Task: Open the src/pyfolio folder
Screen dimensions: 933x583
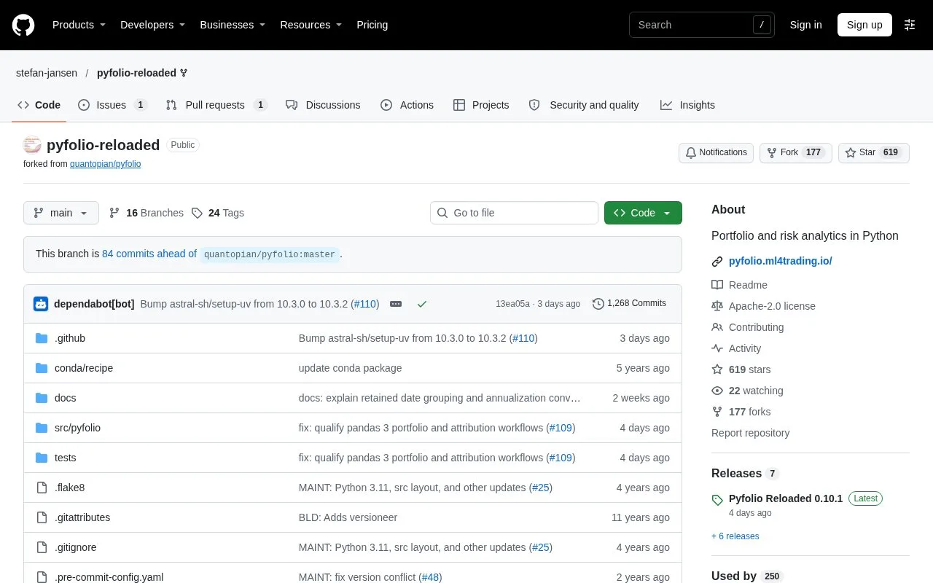Action: click(x=77, y=428)
